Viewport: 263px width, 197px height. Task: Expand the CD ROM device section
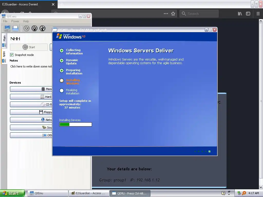click(x=31, y=104)
